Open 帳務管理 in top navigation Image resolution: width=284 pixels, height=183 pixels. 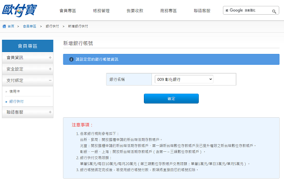(x=101, y=11)
